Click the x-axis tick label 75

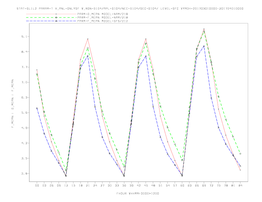[218, 185]
